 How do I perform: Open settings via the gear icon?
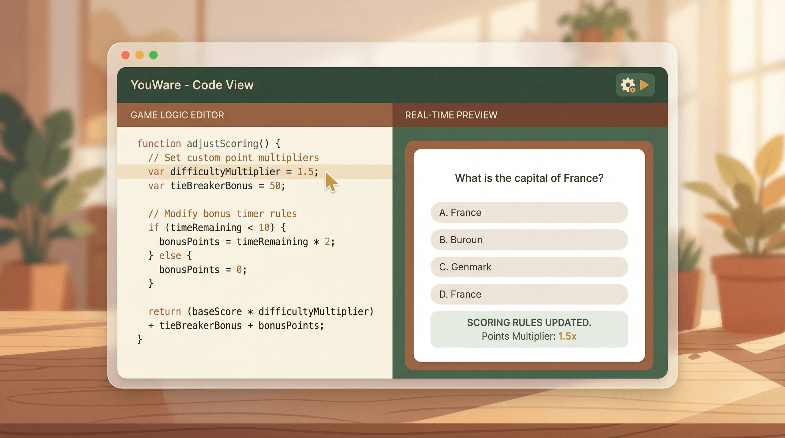point(628,85)
